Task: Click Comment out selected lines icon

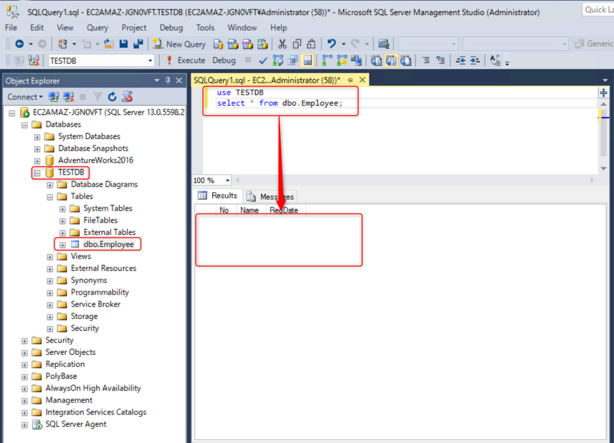Action: tap(426, 60)
